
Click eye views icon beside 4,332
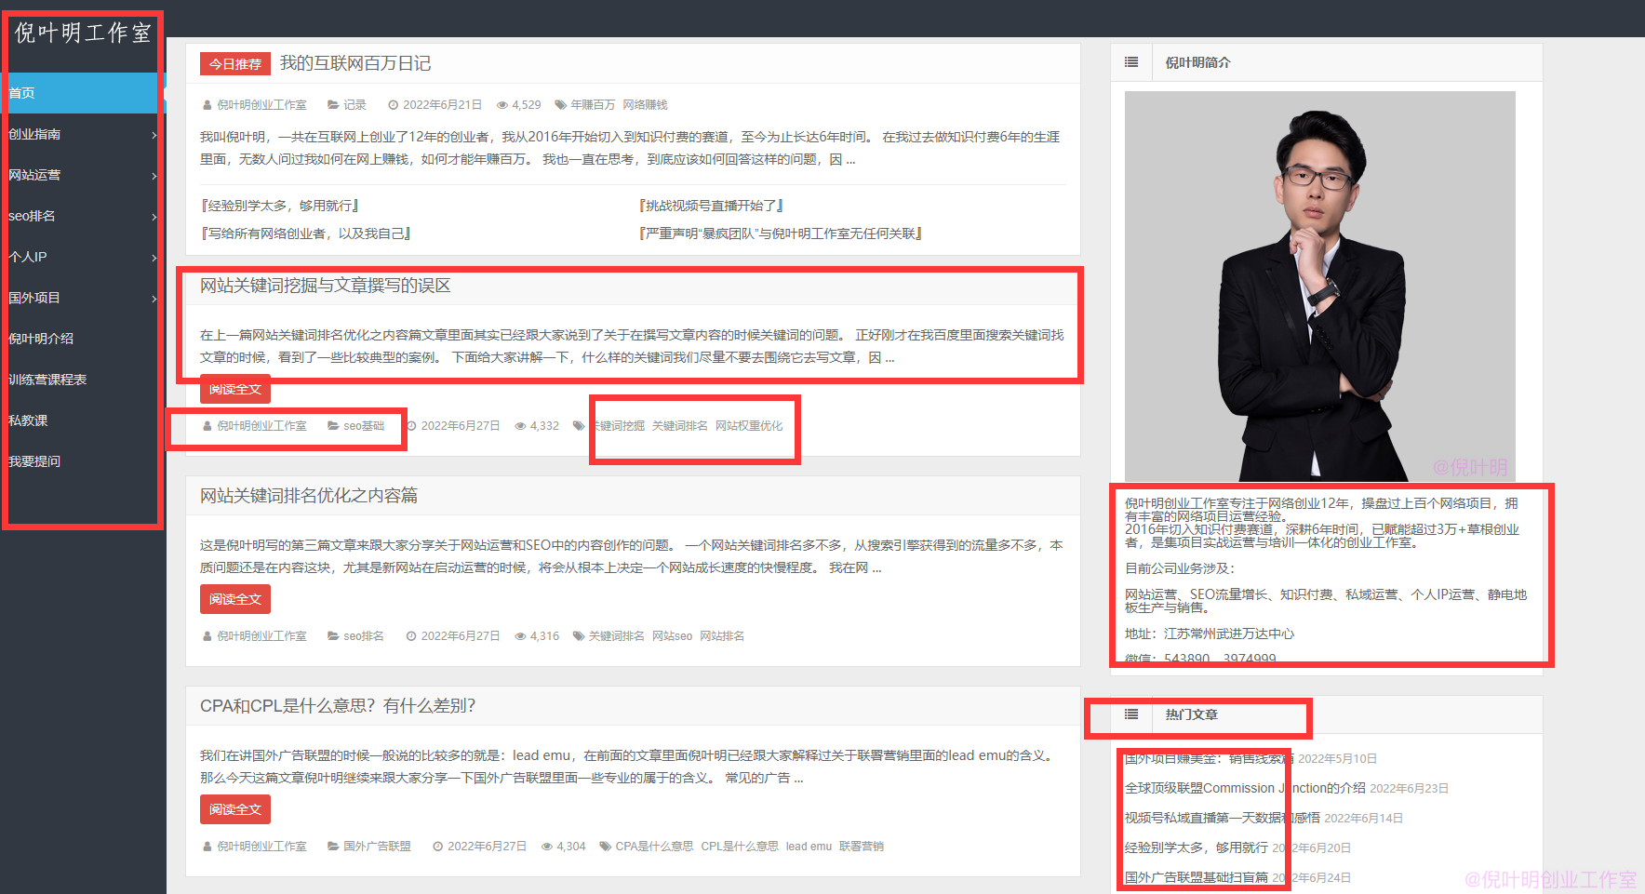pyautogui.click(x=521, y=426)
